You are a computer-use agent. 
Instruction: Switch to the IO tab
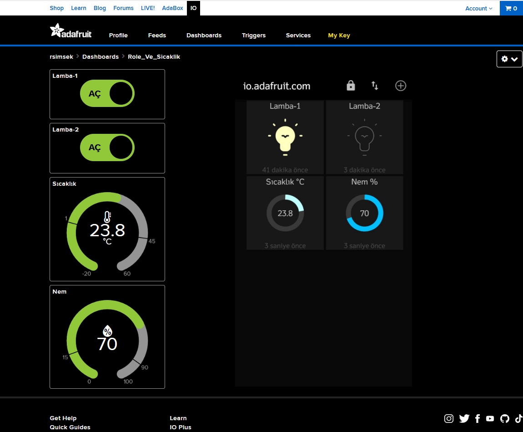[193, 8]
